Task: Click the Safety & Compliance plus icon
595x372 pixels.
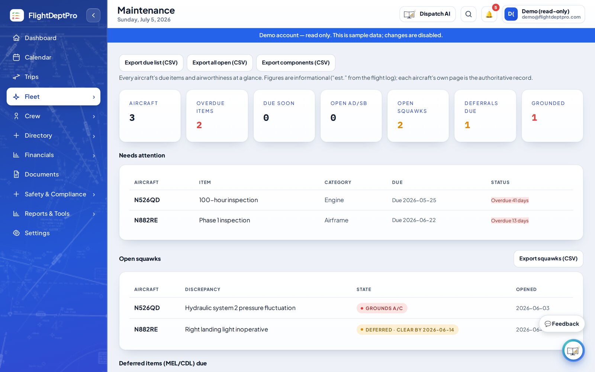Action: pos(16,194)
